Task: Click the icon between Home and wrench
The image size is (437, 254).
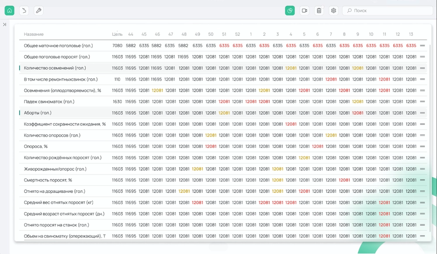Action: [24, 10]
